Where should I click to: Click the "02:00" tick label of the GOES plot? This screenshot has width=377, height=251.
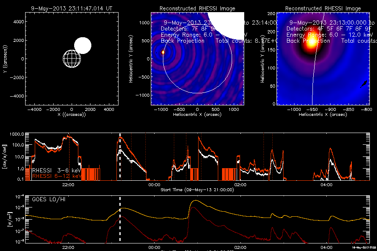(x=240, y=247)
